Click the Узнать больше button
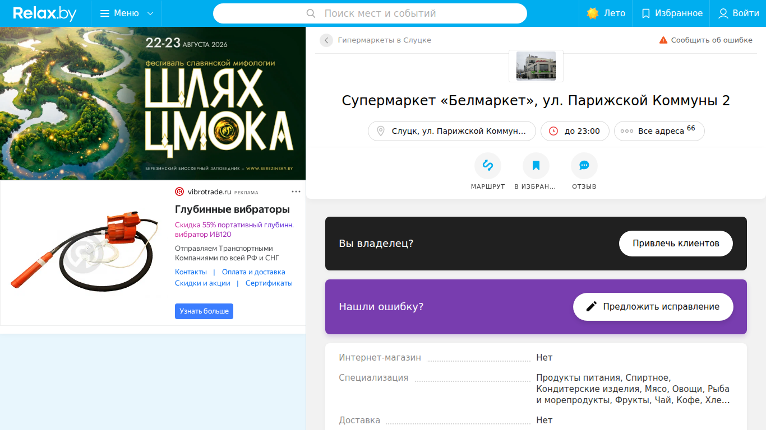 (x=204, y=311)
